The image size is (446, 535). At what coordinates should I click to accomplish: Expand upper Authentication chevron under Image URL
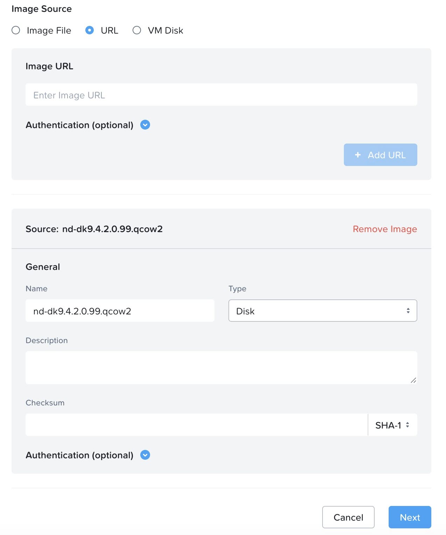coord(145,125)
